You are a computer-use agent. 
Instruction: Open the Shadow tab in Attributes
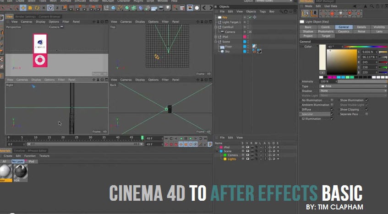(308, 32)
